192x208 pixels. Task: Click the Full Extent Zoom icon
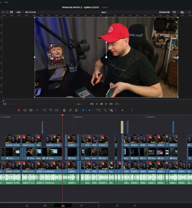coord(98,110)
